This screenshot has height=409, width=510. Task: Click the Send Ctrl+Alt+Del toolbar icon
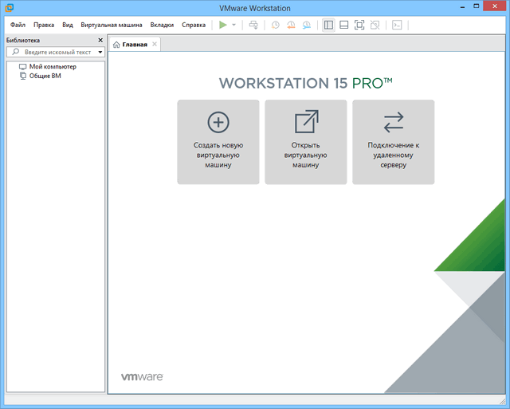pos(253,25)
